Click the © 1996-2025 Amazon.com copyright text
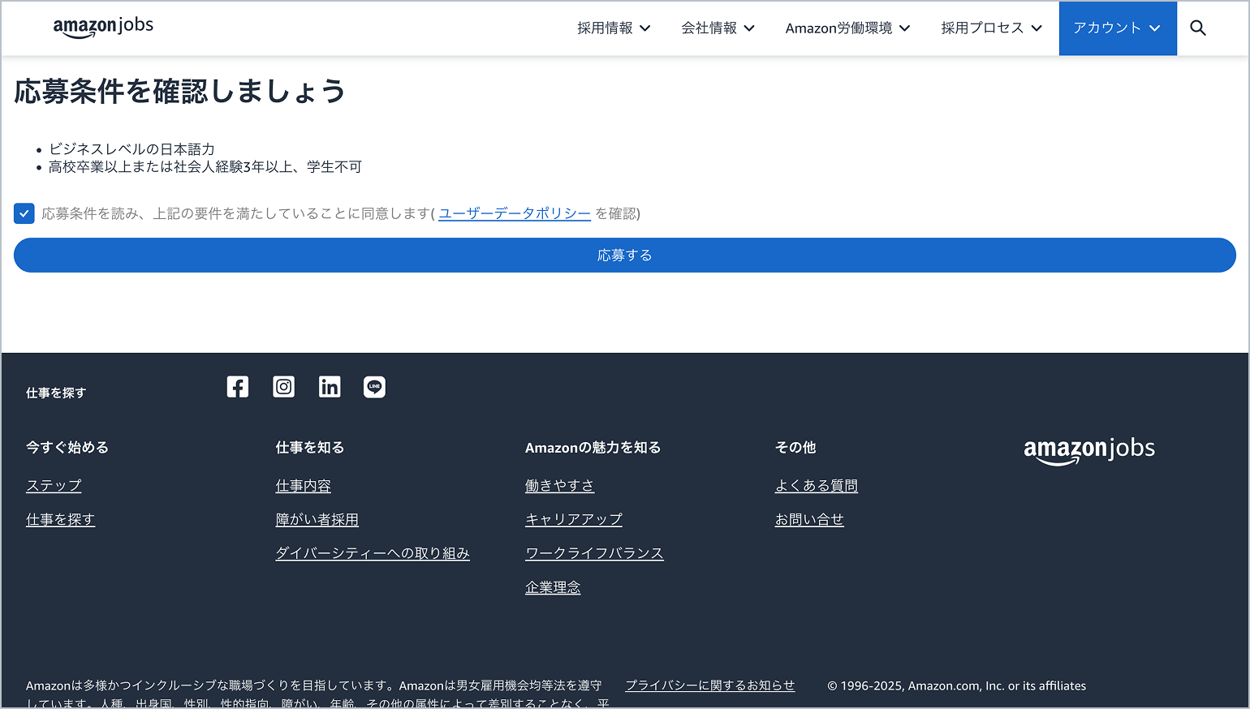 (x=957, y=686)
